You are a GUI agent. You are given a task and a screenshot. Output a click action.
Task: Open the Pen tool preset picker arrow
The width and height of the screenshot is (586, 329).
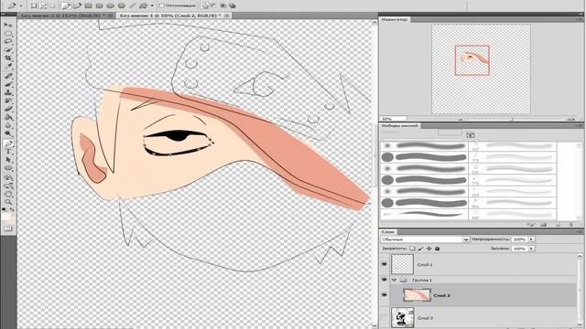pos(20,5)
